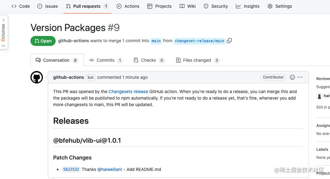Go to the Issues tab

point(48,6)
